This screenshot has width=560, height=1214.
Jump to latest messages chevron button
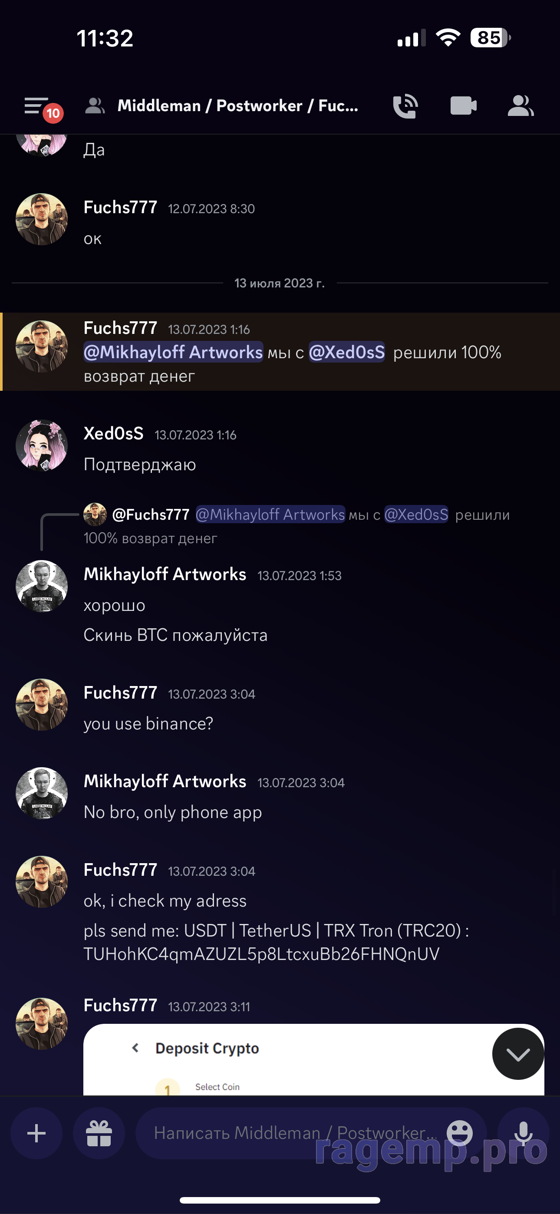click(x=517, y=1054)
